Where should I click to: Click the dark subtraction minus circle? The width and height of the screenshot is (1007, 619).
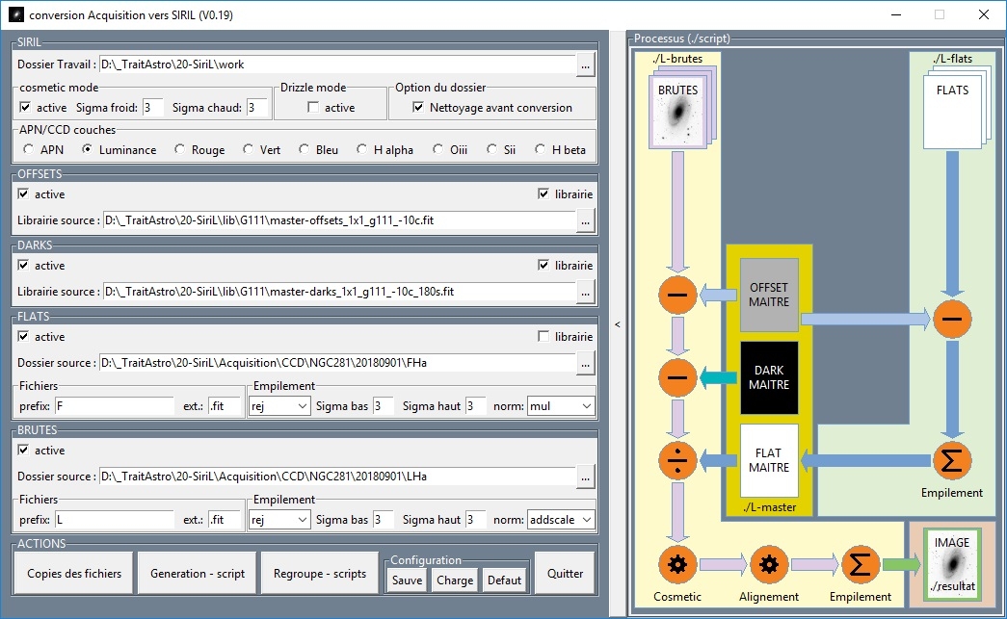tap(677, 377)
